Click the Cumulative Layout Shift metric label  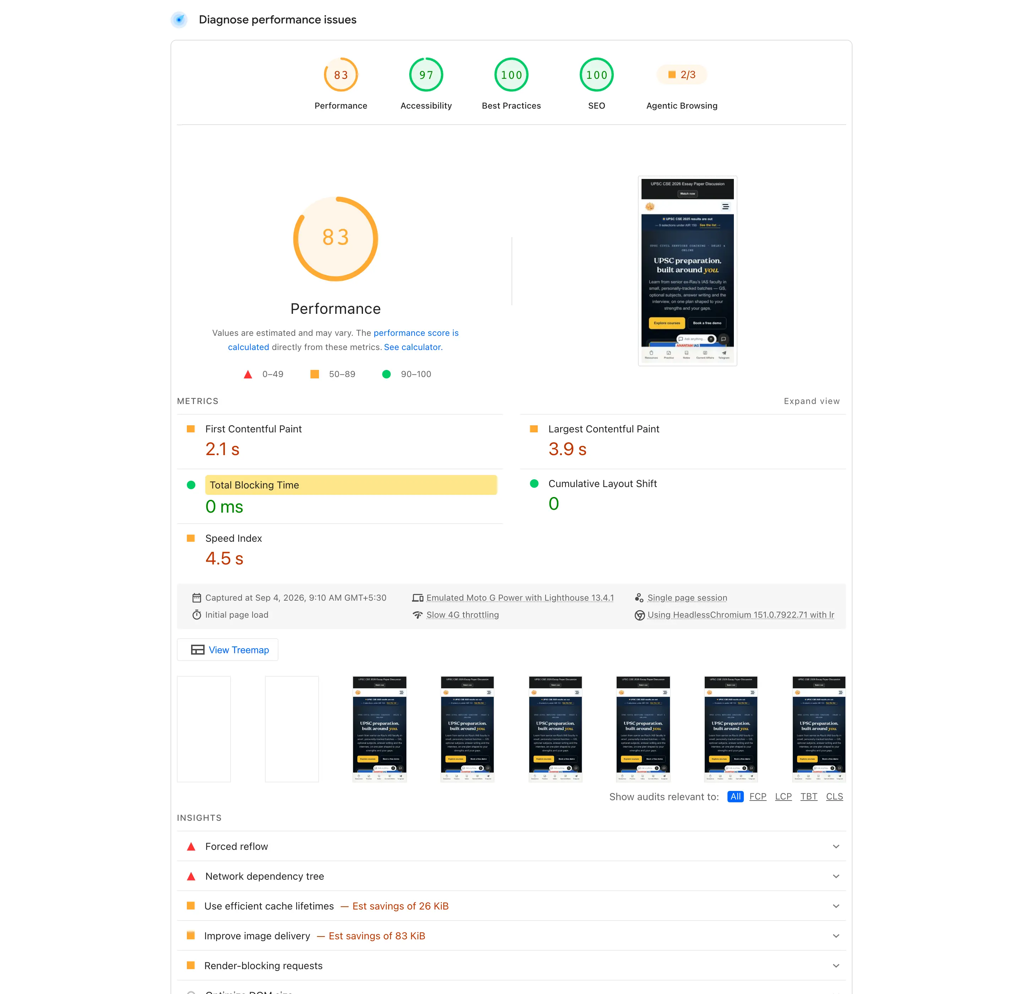coord(602,484)
